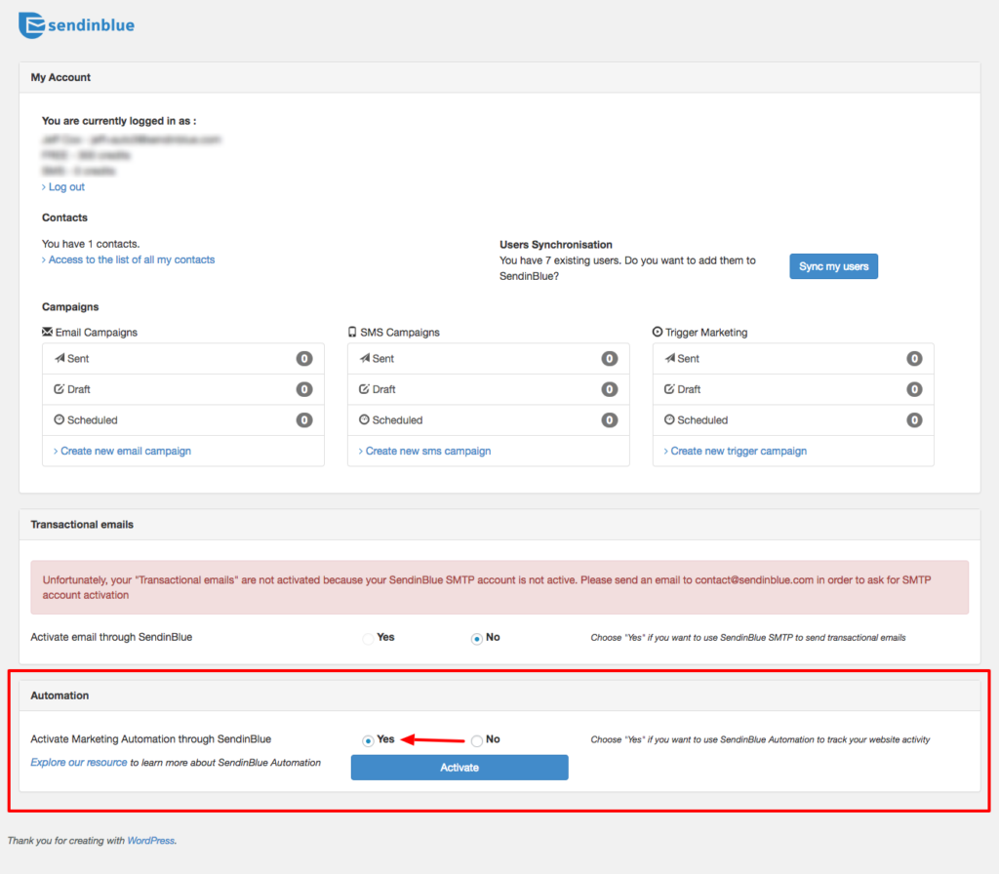The image size is (999, 874).
Task: Open the Explore our resource link
Action: pyautogui.click(x=78, y=763)
